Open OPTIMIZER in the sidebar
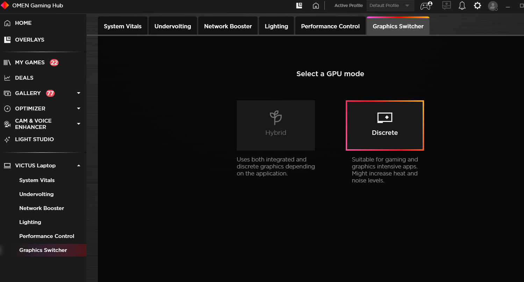This screenshot has width=524, height=282. (30, 109)
